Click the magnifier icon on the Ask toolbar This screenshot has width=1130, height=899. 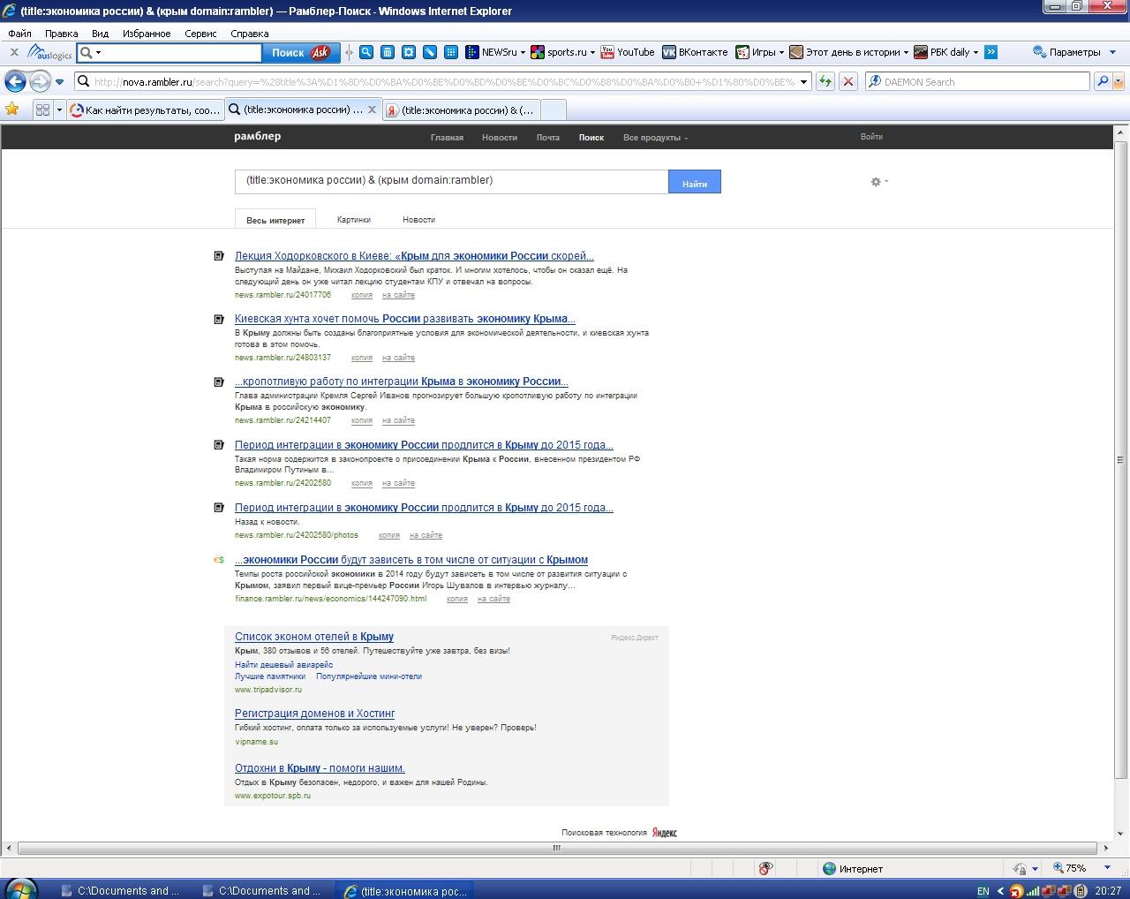coord(366,52)
